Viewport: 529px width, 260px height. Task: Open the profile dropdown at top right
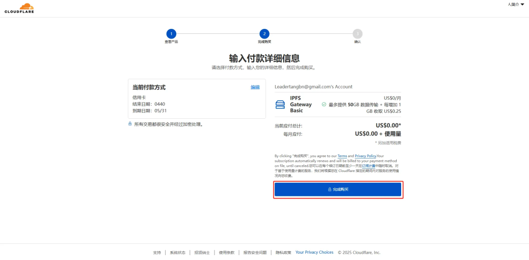tap(516, 4)
